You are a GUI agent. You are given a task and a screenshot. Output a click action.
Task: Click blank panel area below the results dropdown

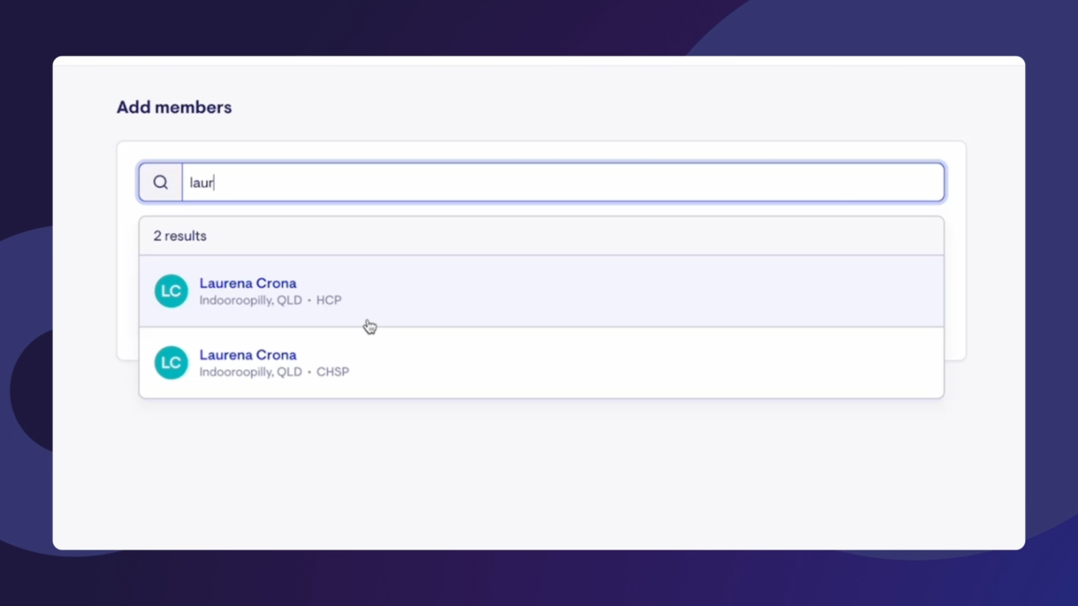(539, 471)
